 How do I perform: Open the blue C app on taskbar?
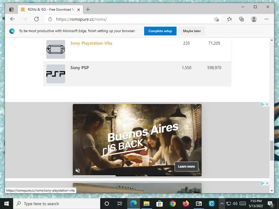click(211, 204)
